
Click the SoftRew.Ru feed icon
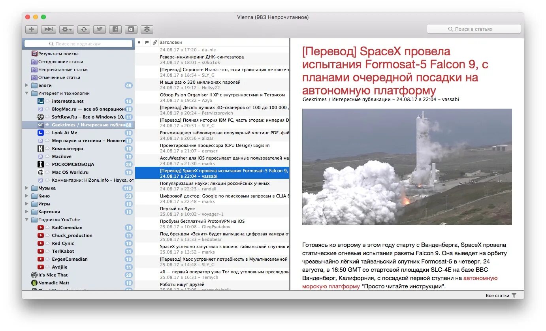40,117
